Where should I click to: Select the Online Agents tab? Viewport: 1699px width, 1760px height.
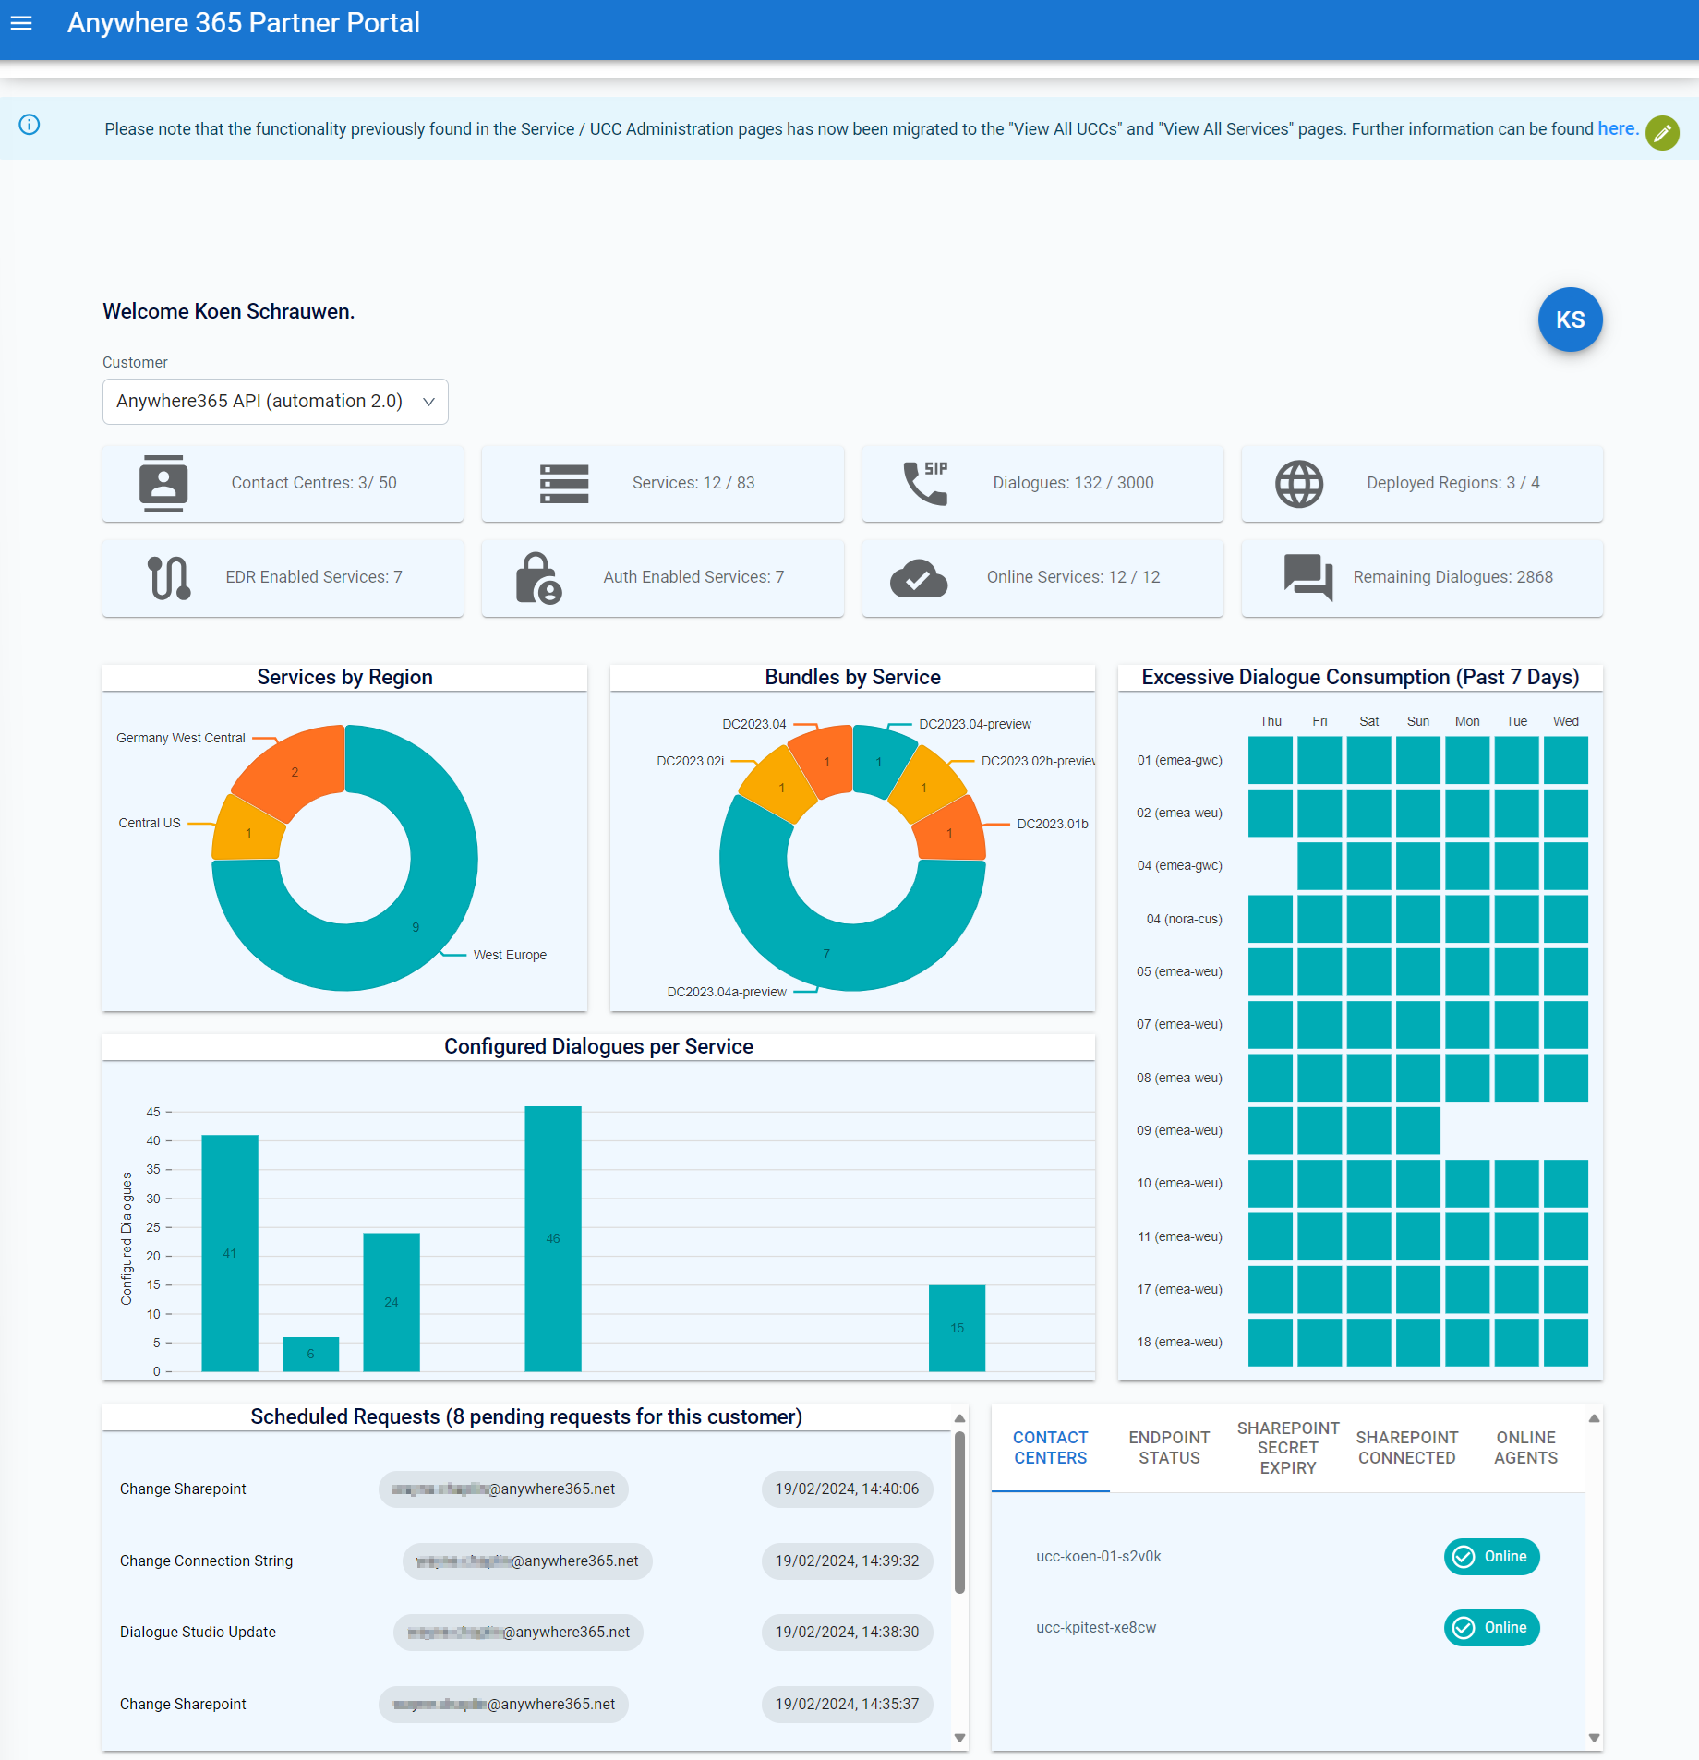[1525, 1448]
